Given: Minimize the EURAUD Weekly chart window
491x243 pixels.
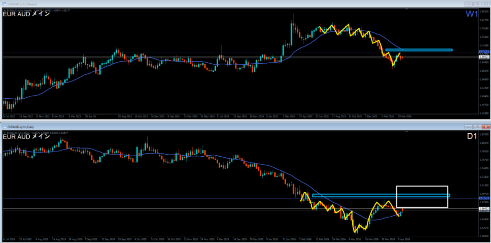Looking at the screenshot, I should [469, 4].
